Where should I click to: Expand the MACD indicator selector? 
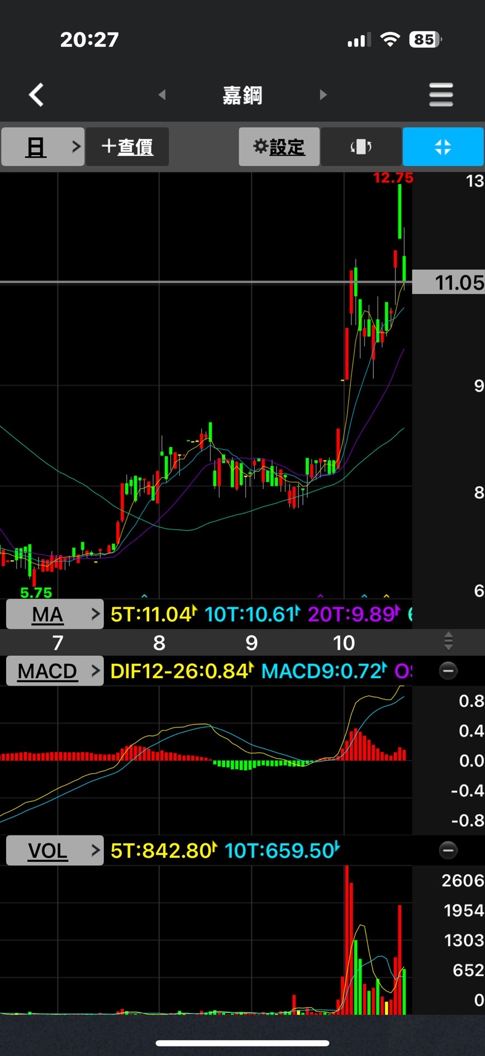click(55, 670)
